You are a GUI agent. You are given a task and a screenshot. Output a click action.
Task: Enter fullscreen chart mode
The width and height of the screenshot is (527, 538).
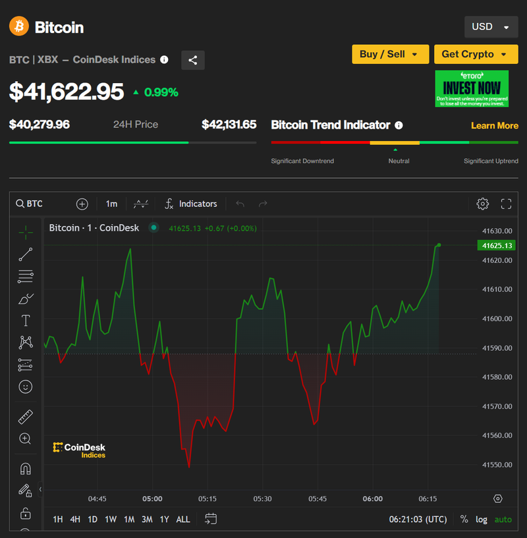tap(506, 204)
